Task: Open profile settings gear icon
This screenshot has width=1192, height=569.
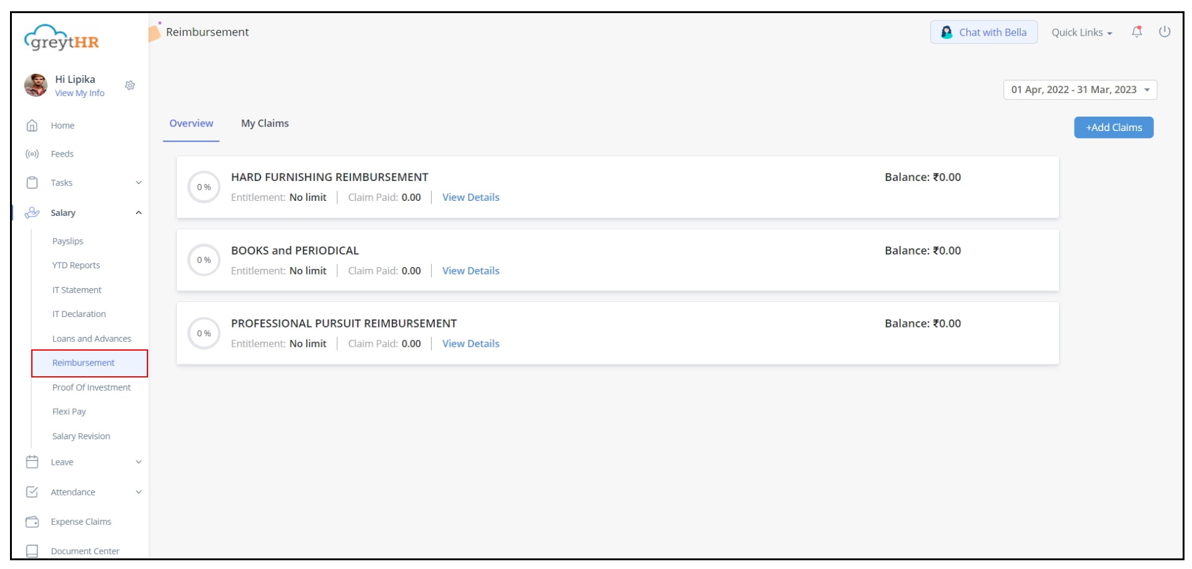Action: pos(130,85)
